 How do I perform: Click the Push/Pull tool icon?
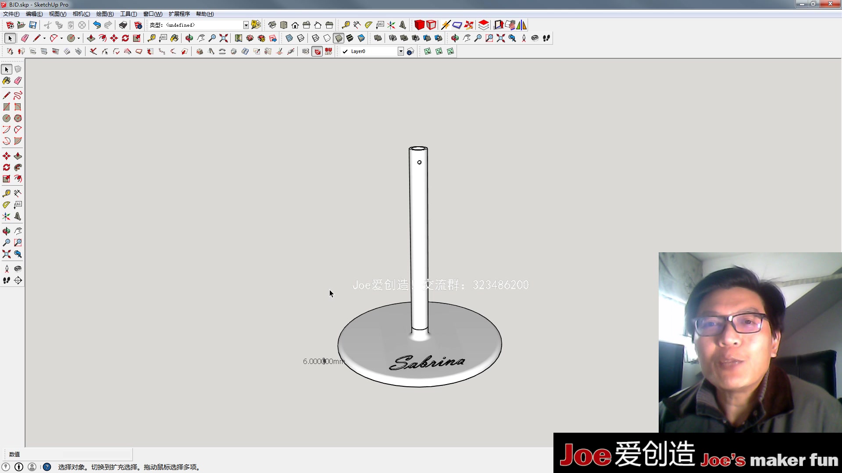pos(91,38)
